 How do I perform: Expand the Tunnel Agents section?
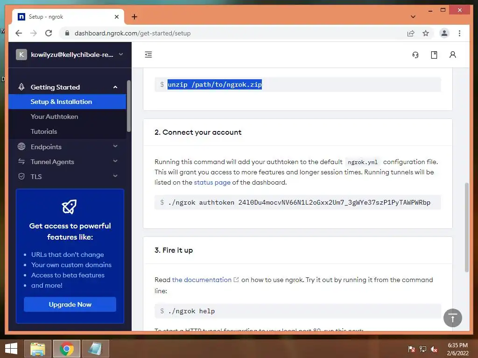(115, 161)
